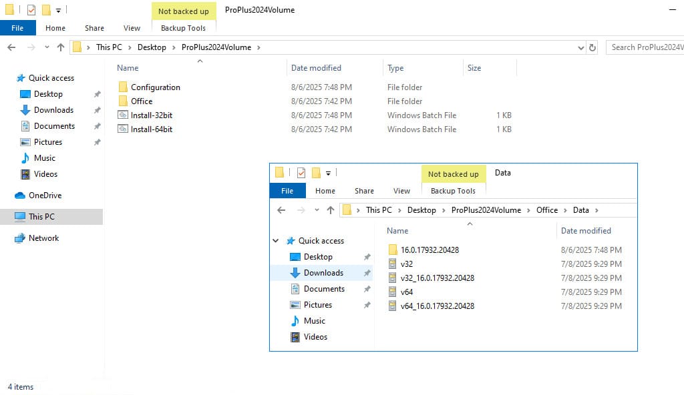The image size is (684, 395).
Task: Select v64 cabinet file icon
Action: [x=393, y=292]
